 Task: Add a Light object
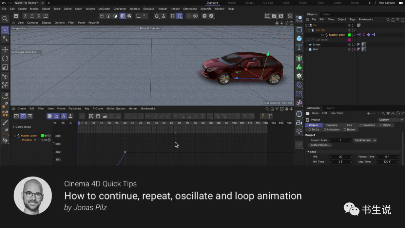coord(299,131)
